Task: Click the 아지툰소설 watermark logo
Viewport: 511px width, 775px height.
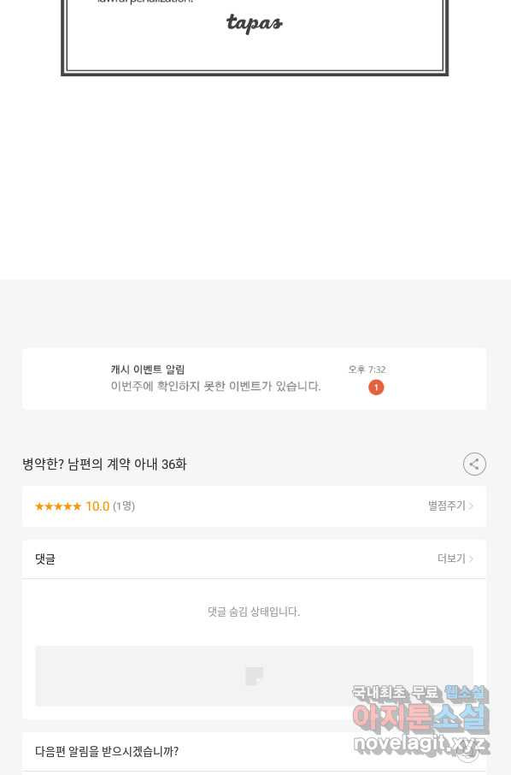Action: click(x=420, y=718)
